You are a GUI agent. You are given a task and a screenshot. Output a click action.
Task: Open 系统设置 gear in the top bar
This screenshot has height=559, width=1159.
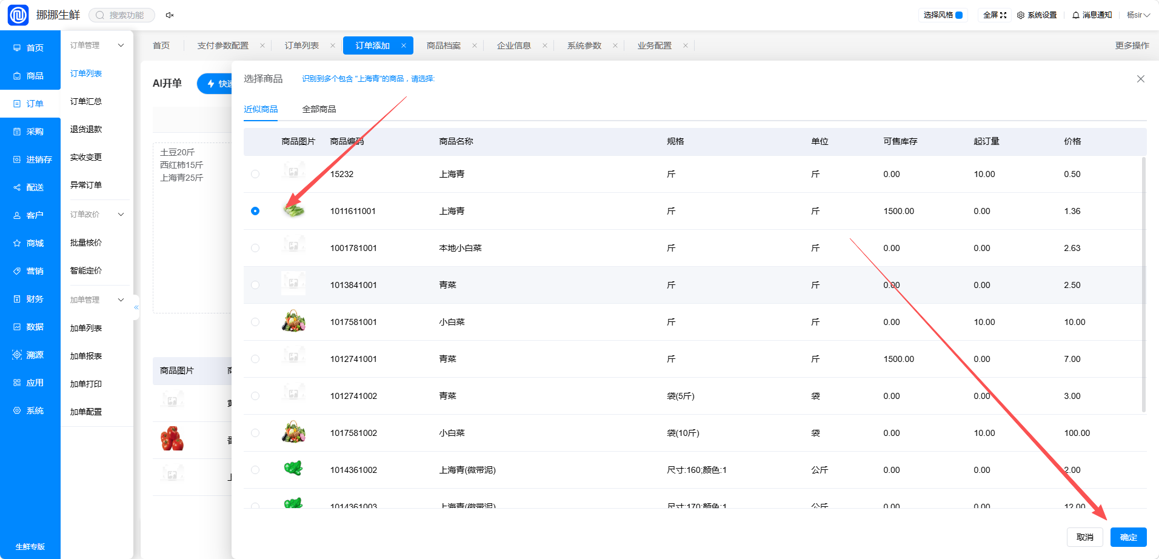click(x=1037, y=15)
